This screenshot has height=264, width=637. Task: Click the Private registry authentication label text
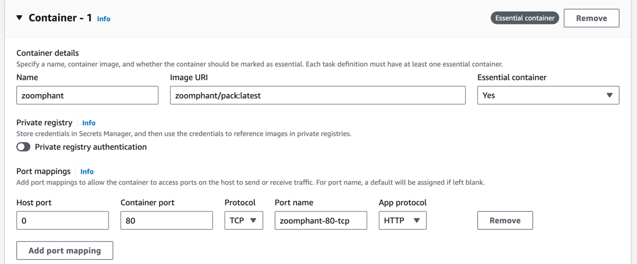[x=91, y=147]
